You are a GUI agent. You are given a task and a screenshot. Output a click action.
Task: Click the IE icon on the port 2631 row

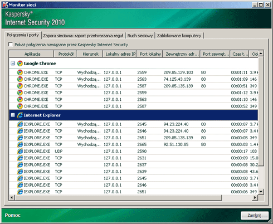[x=20, y=158]
